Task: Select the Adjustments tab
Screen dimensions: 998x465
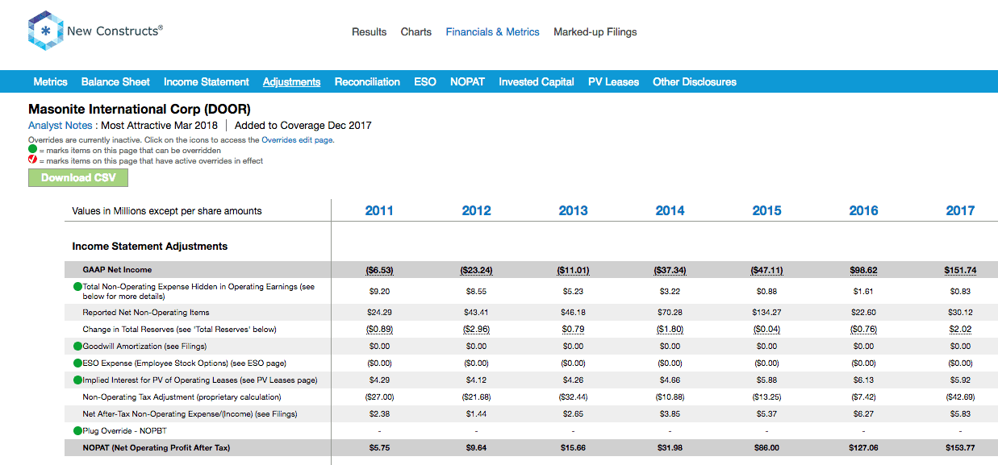Action: tap(292, 81)
